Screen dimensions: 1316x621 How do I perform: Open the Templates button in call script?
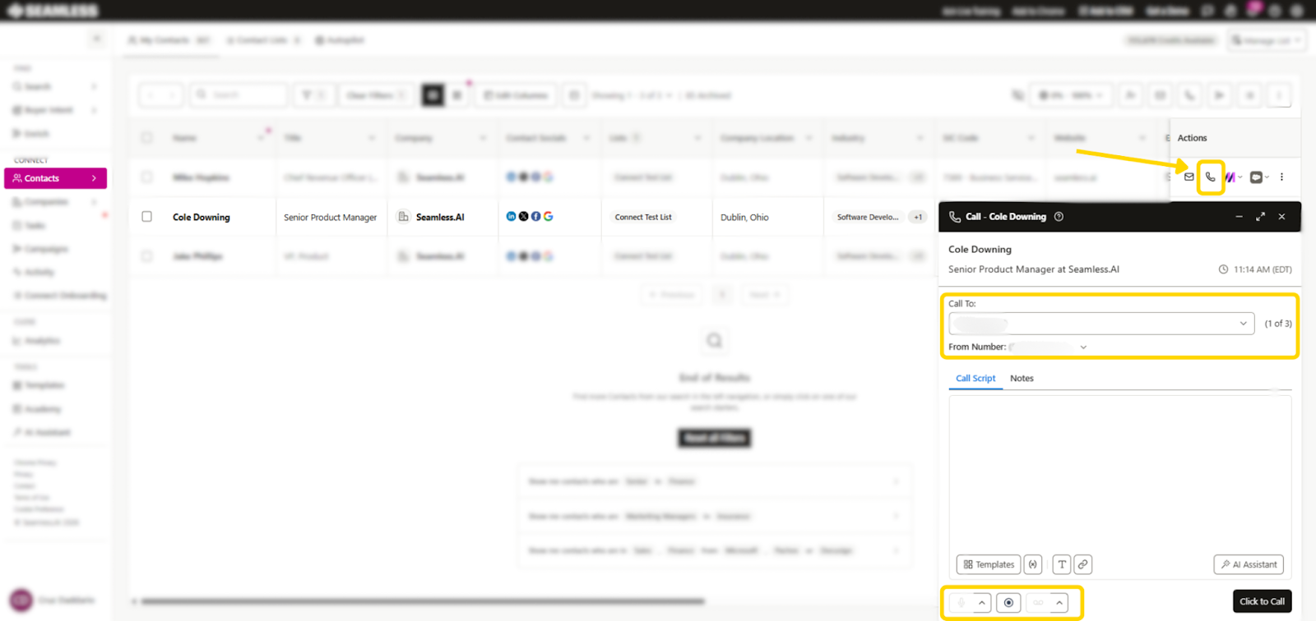(x=989, y=564)
